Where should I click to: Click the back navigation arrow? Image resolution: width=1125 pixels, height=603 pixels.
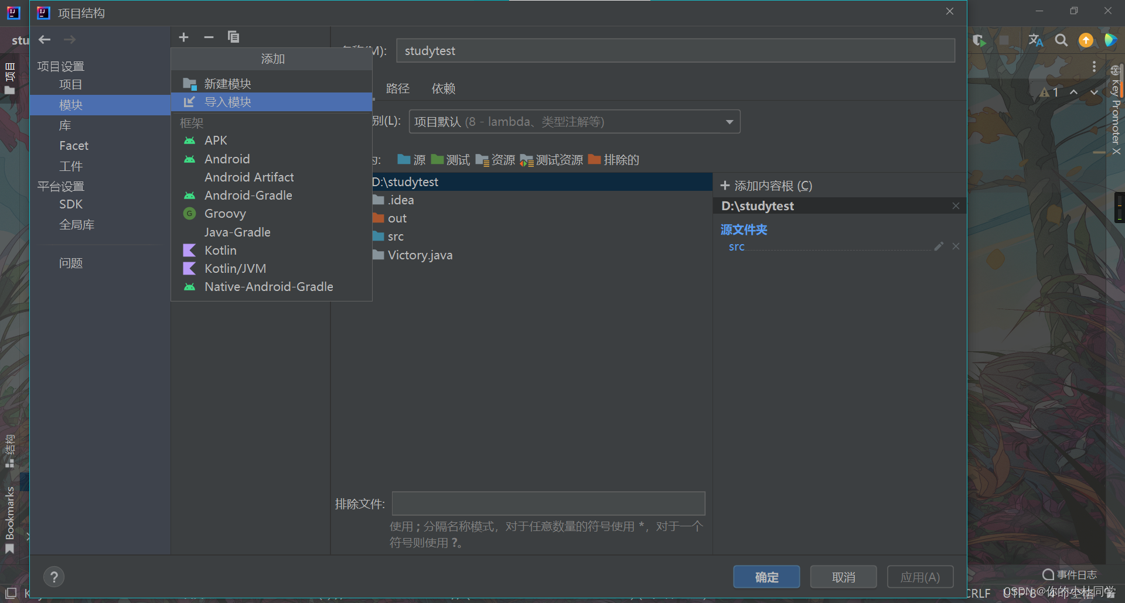45,39
